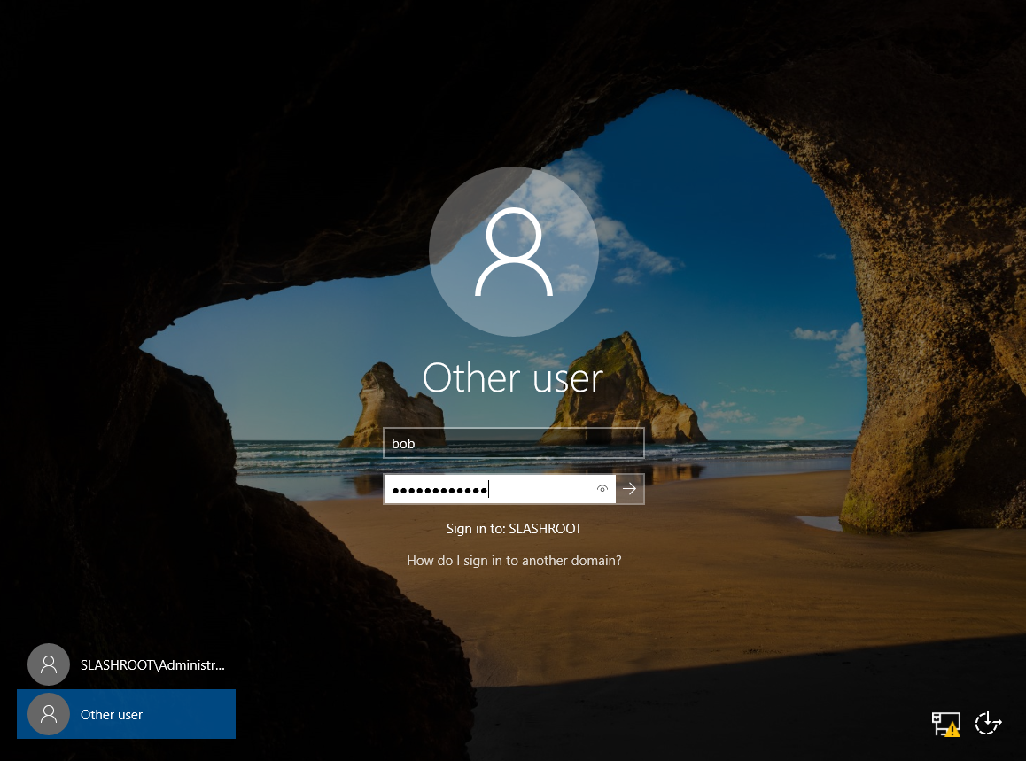Open 'How do I sign in to another domain?'
Screen dimensions: 1026x761
click(514, 561)
